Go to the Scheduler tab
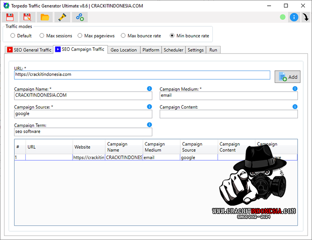 (x=173, y=50)
